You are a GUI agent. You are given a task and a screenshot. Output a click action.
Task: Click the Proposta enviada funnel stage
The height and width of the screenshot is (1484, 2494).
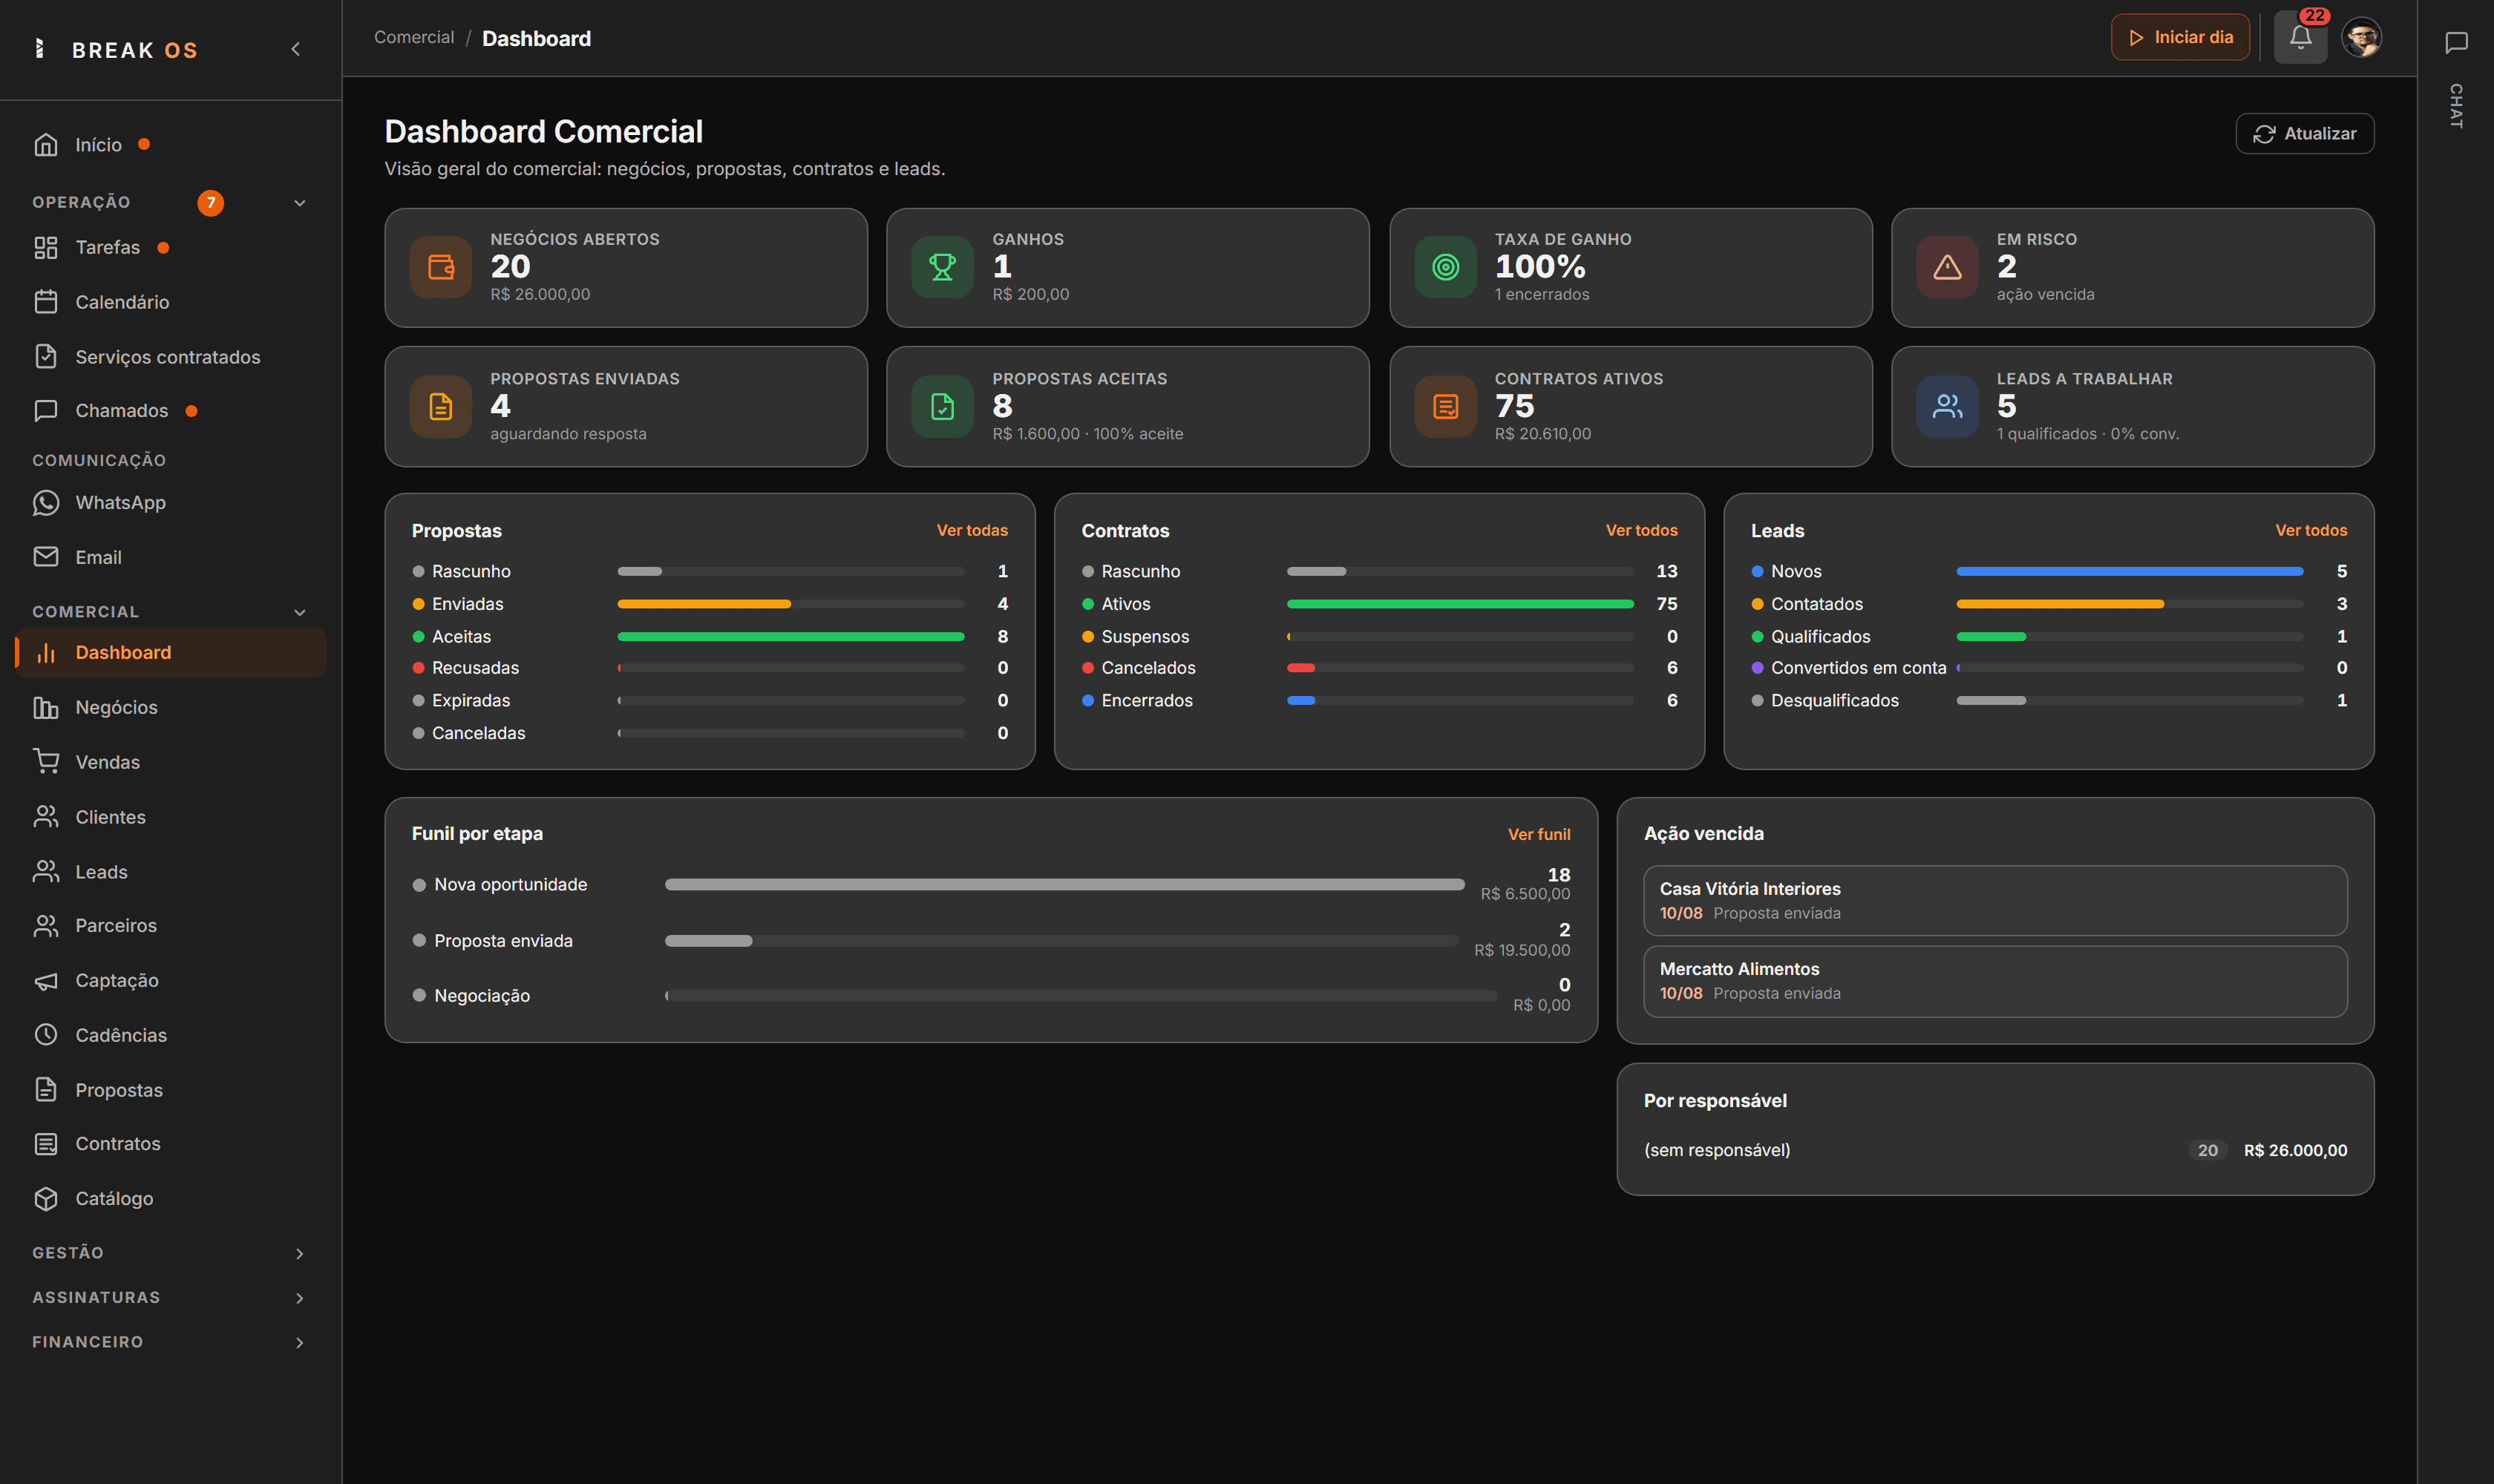coord(990,941)
